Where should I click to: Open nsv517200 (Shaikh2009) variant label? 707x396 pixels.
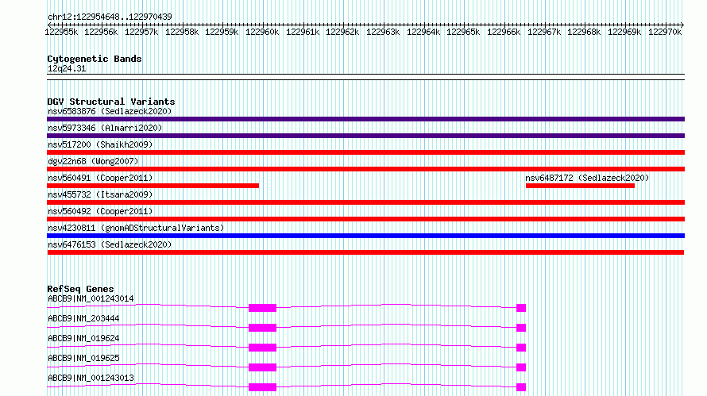(100, 144)
